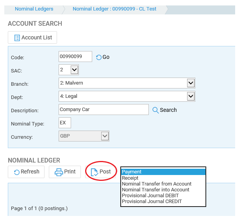This screenshot has height=221, width=241.
Task: Click the Search magnifier icon
Action: 155,110
